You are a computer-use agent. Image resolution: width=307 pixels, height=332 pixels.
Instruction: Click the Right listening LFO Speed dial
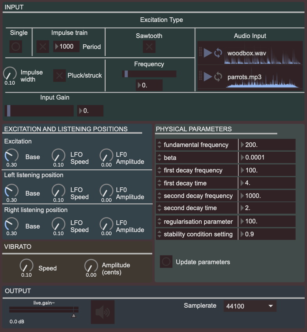pyautogui.click(x=58, y=224)
